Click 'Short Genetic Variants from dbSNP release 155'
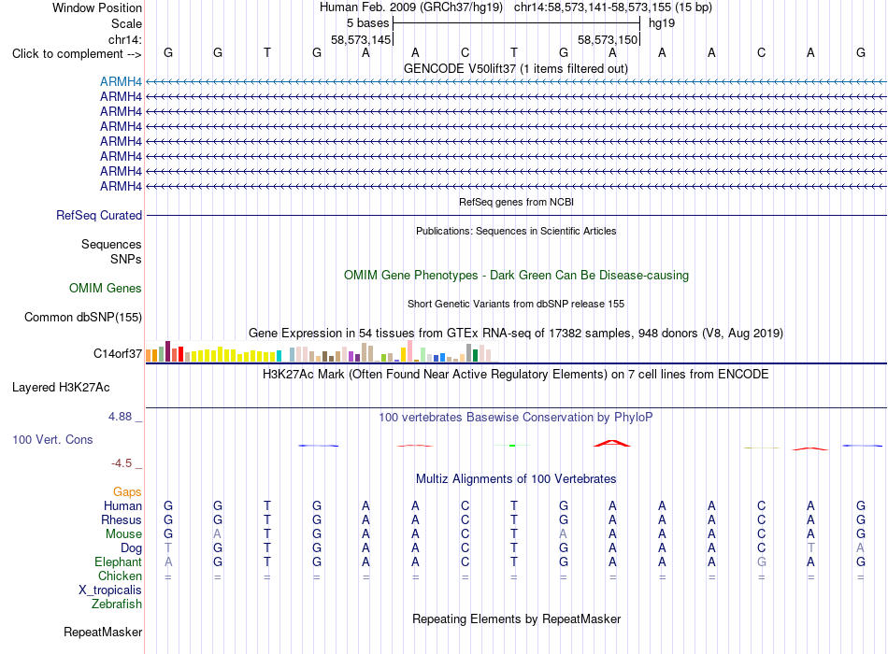Image resolution: width=888 pixels, height=654 pixels. point(516,304)
